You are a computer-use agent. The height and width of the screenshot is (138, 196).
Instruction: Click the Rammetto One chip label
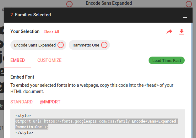(86, 45)
